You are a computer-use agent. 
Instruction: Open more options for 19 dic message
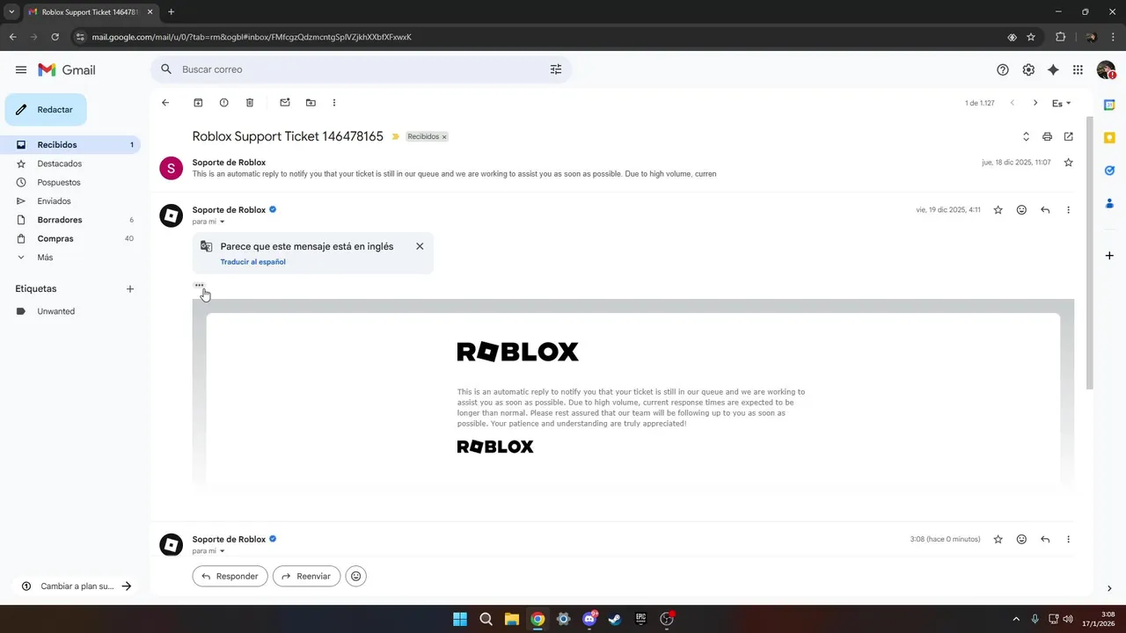[x=1069, y=210]
